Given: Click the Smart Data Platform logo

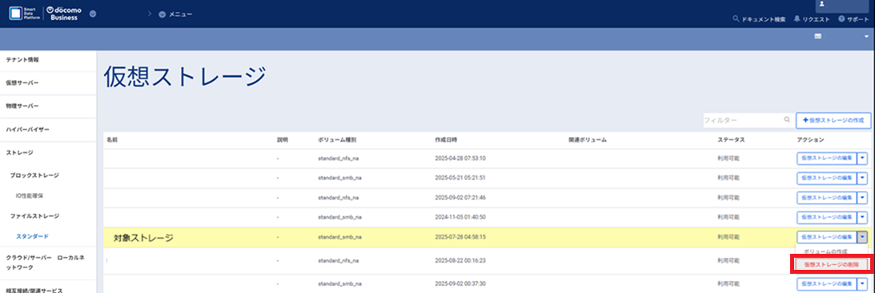Looking at the screenshot, I should [x=25, y=14].
